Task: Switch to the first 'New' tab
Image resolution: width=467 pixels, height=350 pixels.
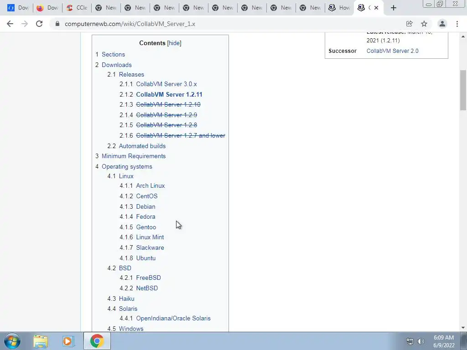Action: coord(106,8)
